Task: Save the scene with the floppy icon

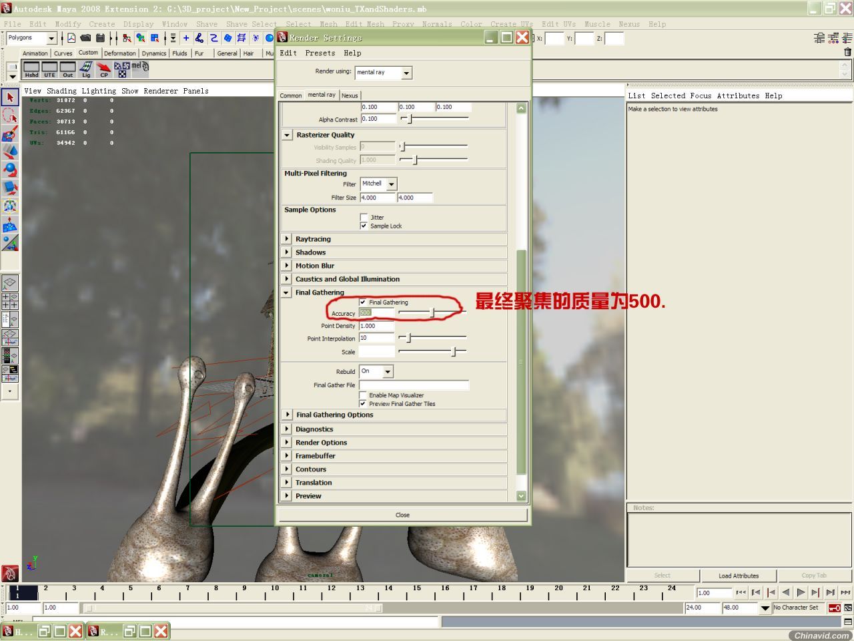Action: [100, 38]
